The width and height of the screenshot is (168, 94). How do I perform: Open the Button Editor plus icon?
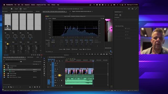click(111, 54)
